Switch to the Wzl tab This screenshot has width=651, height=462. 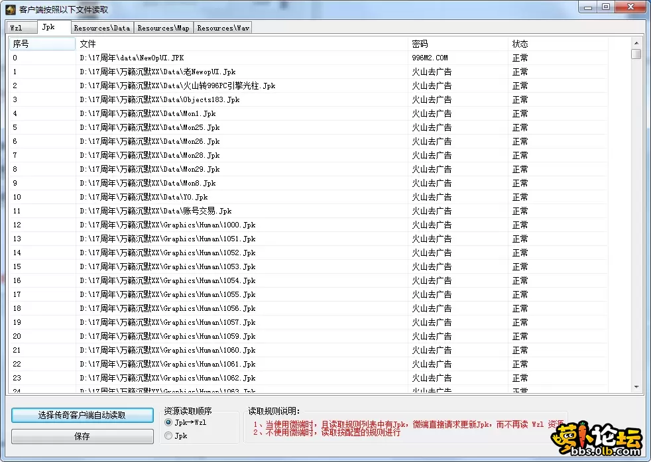22,27
